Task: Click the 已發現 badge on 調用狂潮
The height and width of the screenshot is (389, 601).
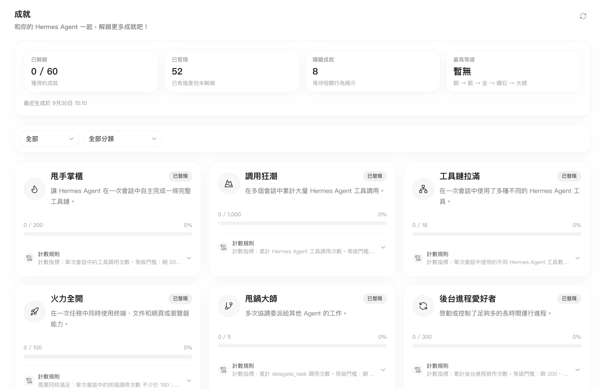Action: click(x=375, y=176)
